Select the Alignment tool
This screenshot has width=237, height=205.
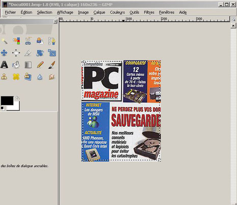[x=16, y=53]
